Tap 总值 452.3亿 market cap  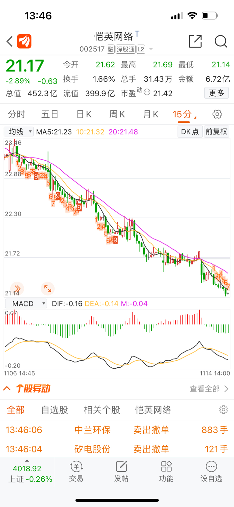tap(31, 93)
